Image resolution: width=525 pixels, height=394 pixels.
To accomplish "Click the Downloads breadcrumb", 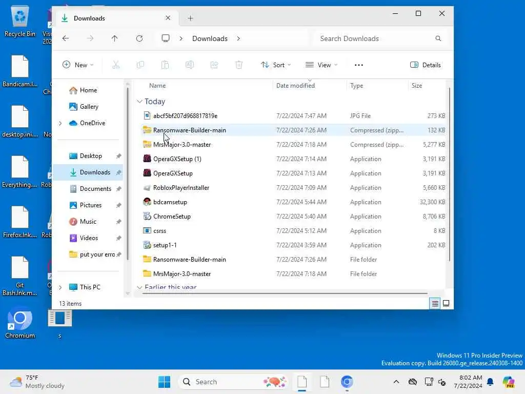I will (x=210, y=38).
